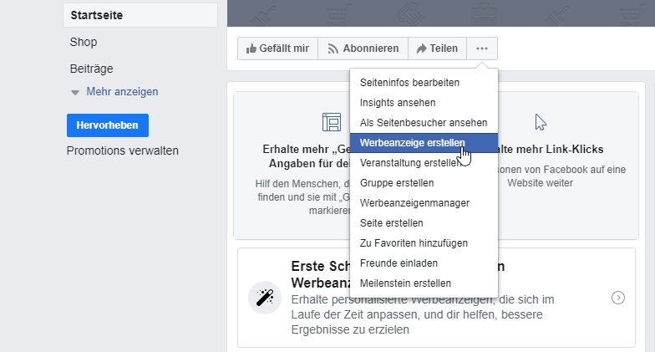This screenshot has width=655, height=352.
Task: Click the circled chevron arrow on ad card
Action: click(618, 298)
